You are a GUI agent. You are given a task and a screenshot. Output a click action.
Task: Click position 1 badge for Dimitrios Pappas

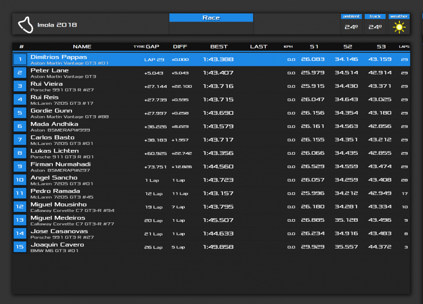click(20, 60)
